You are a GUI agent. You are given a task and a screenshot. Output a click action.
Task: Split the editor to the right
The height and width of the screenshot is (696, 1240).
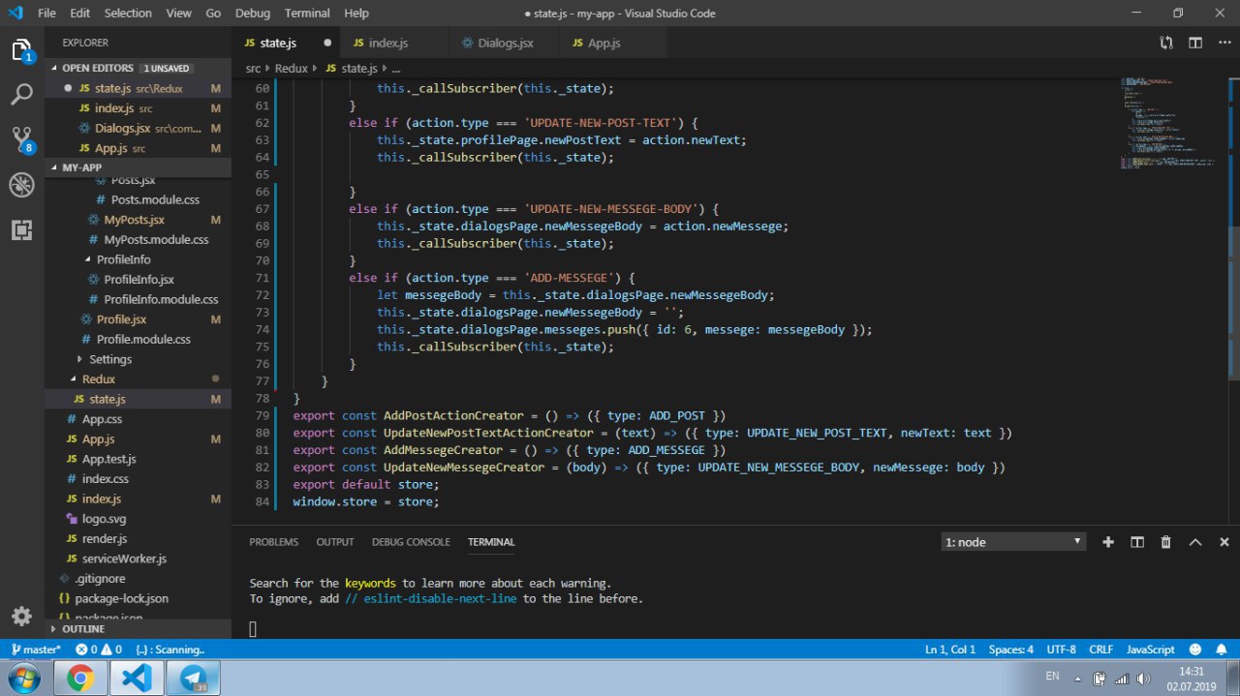tap(1195, 43)
